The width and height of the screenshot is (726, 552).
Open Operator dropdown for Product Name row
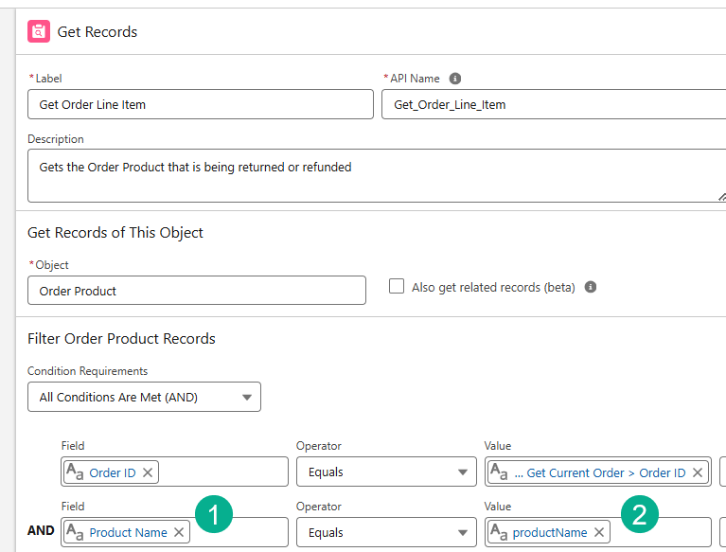pos(386,532)
